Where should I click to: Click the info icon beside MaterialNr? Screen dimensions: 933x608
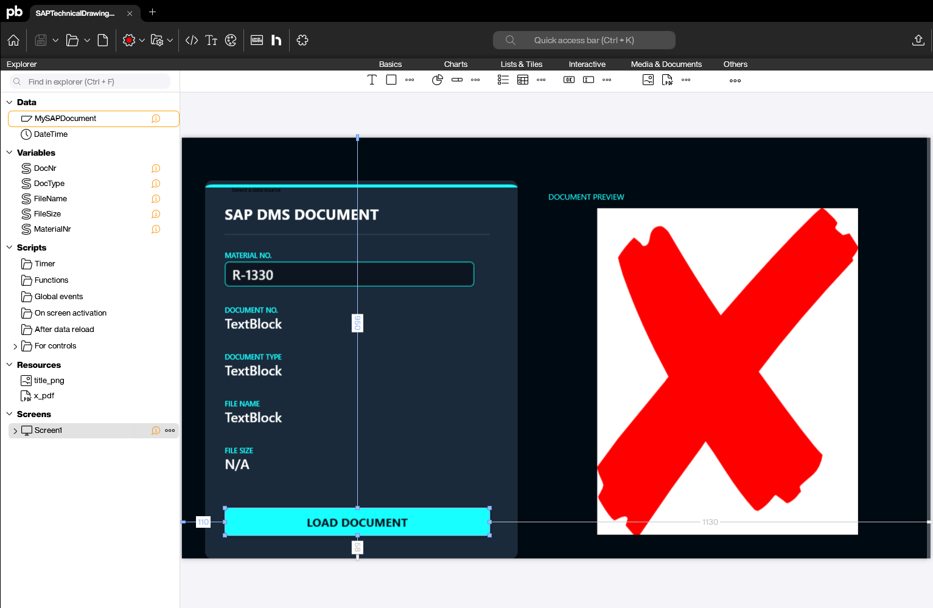point(156,229)
